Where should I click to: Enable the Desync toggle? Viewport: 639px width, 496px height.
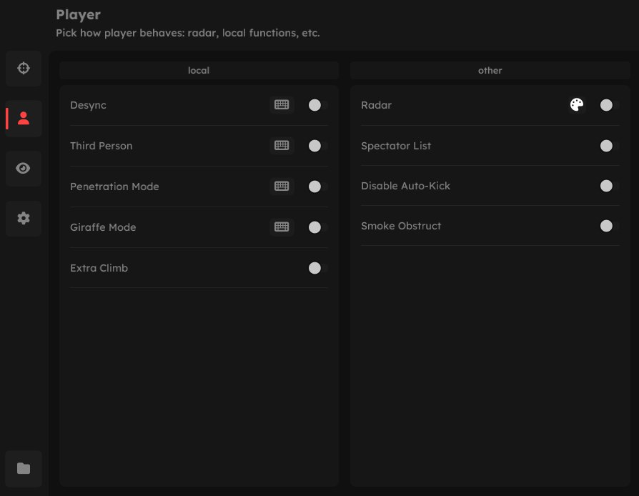coord(315,105)
